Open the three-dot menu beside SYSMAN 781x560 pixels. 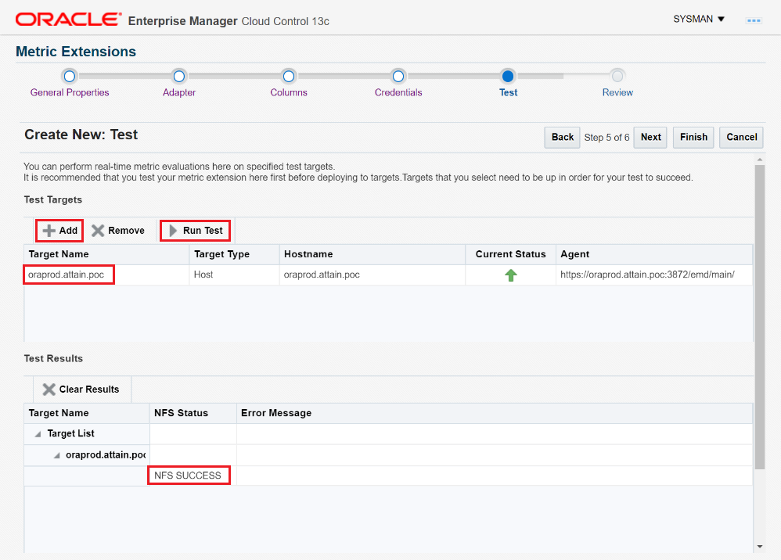pyautogui.click(x=754, y=20)
